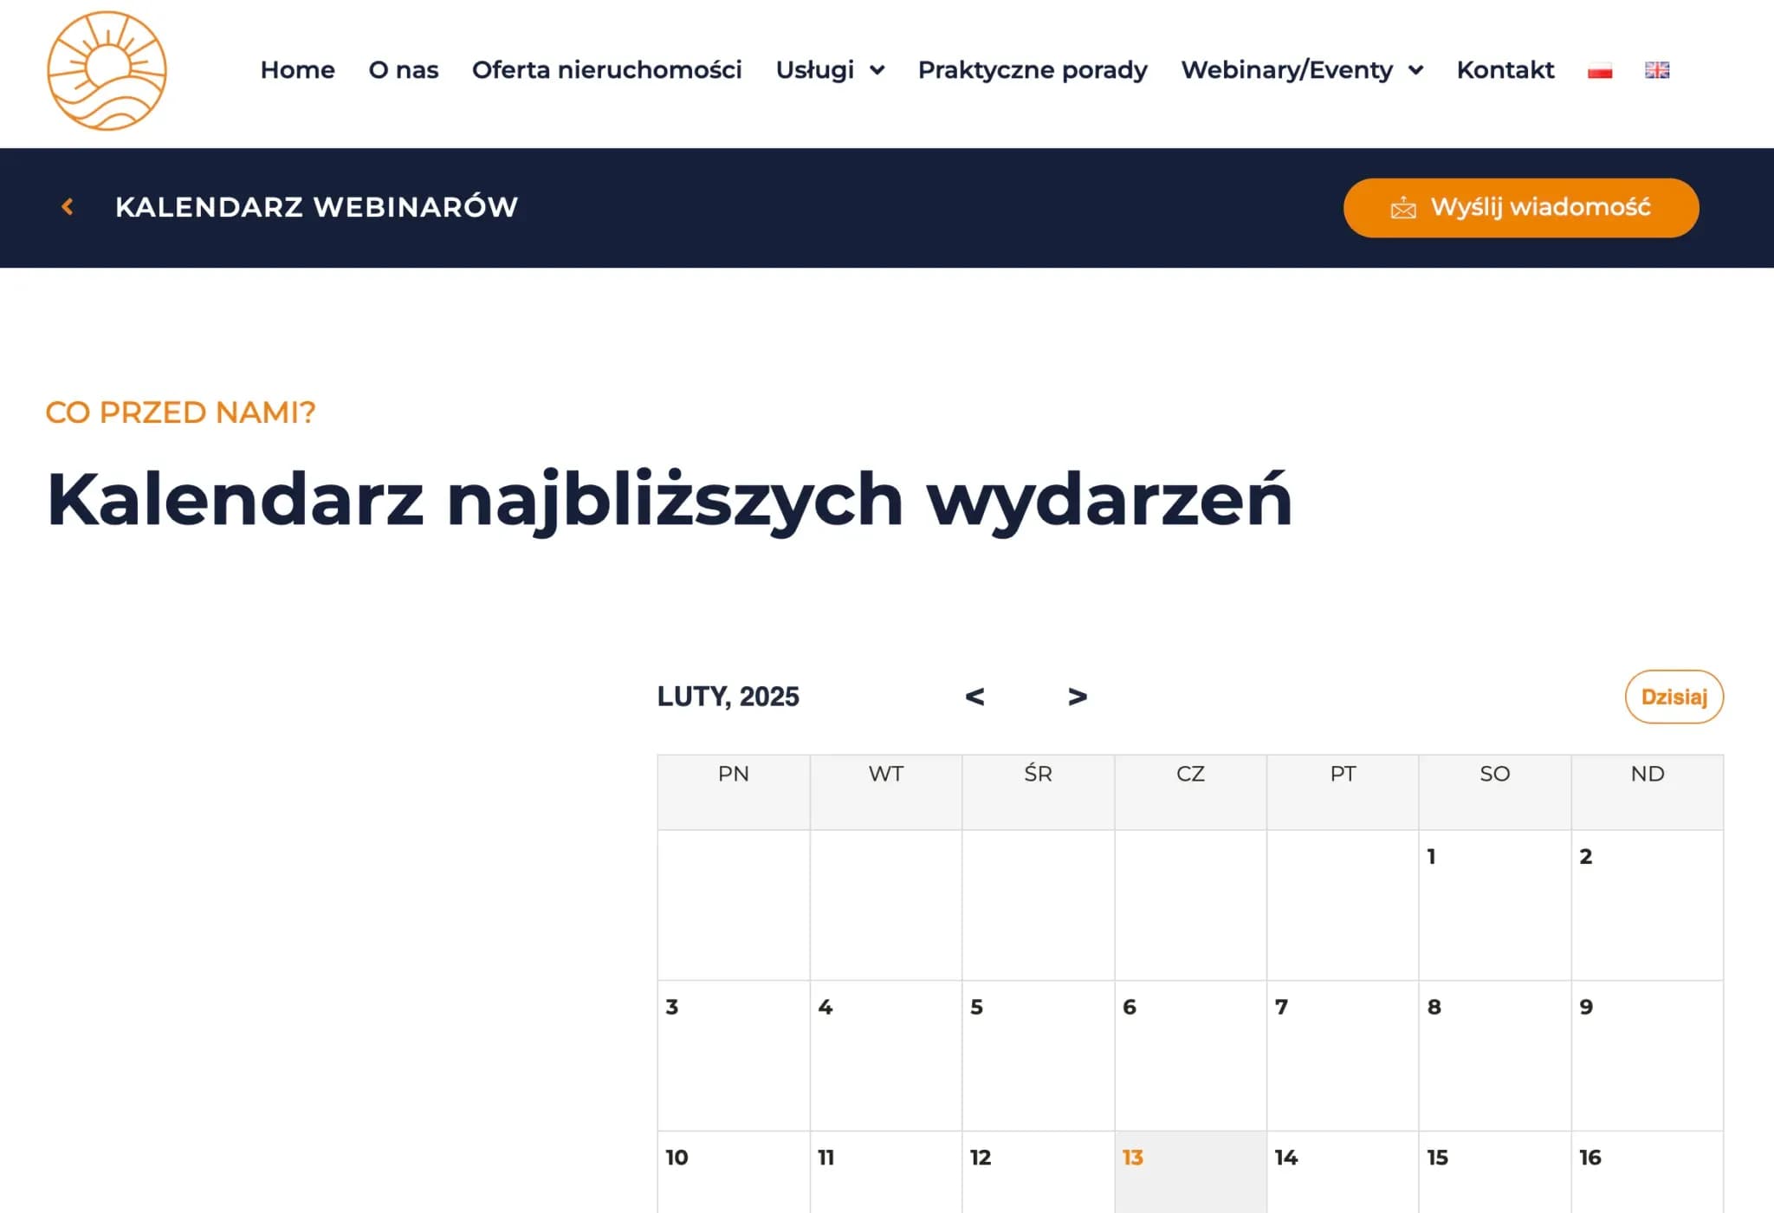The height and width of the screenshot is (1213, 1774).
Task: Click day 11 in the calendar
Action: point(885,1171)
